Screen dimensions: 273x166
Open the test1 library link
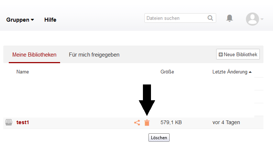click(x=23, y=122)
